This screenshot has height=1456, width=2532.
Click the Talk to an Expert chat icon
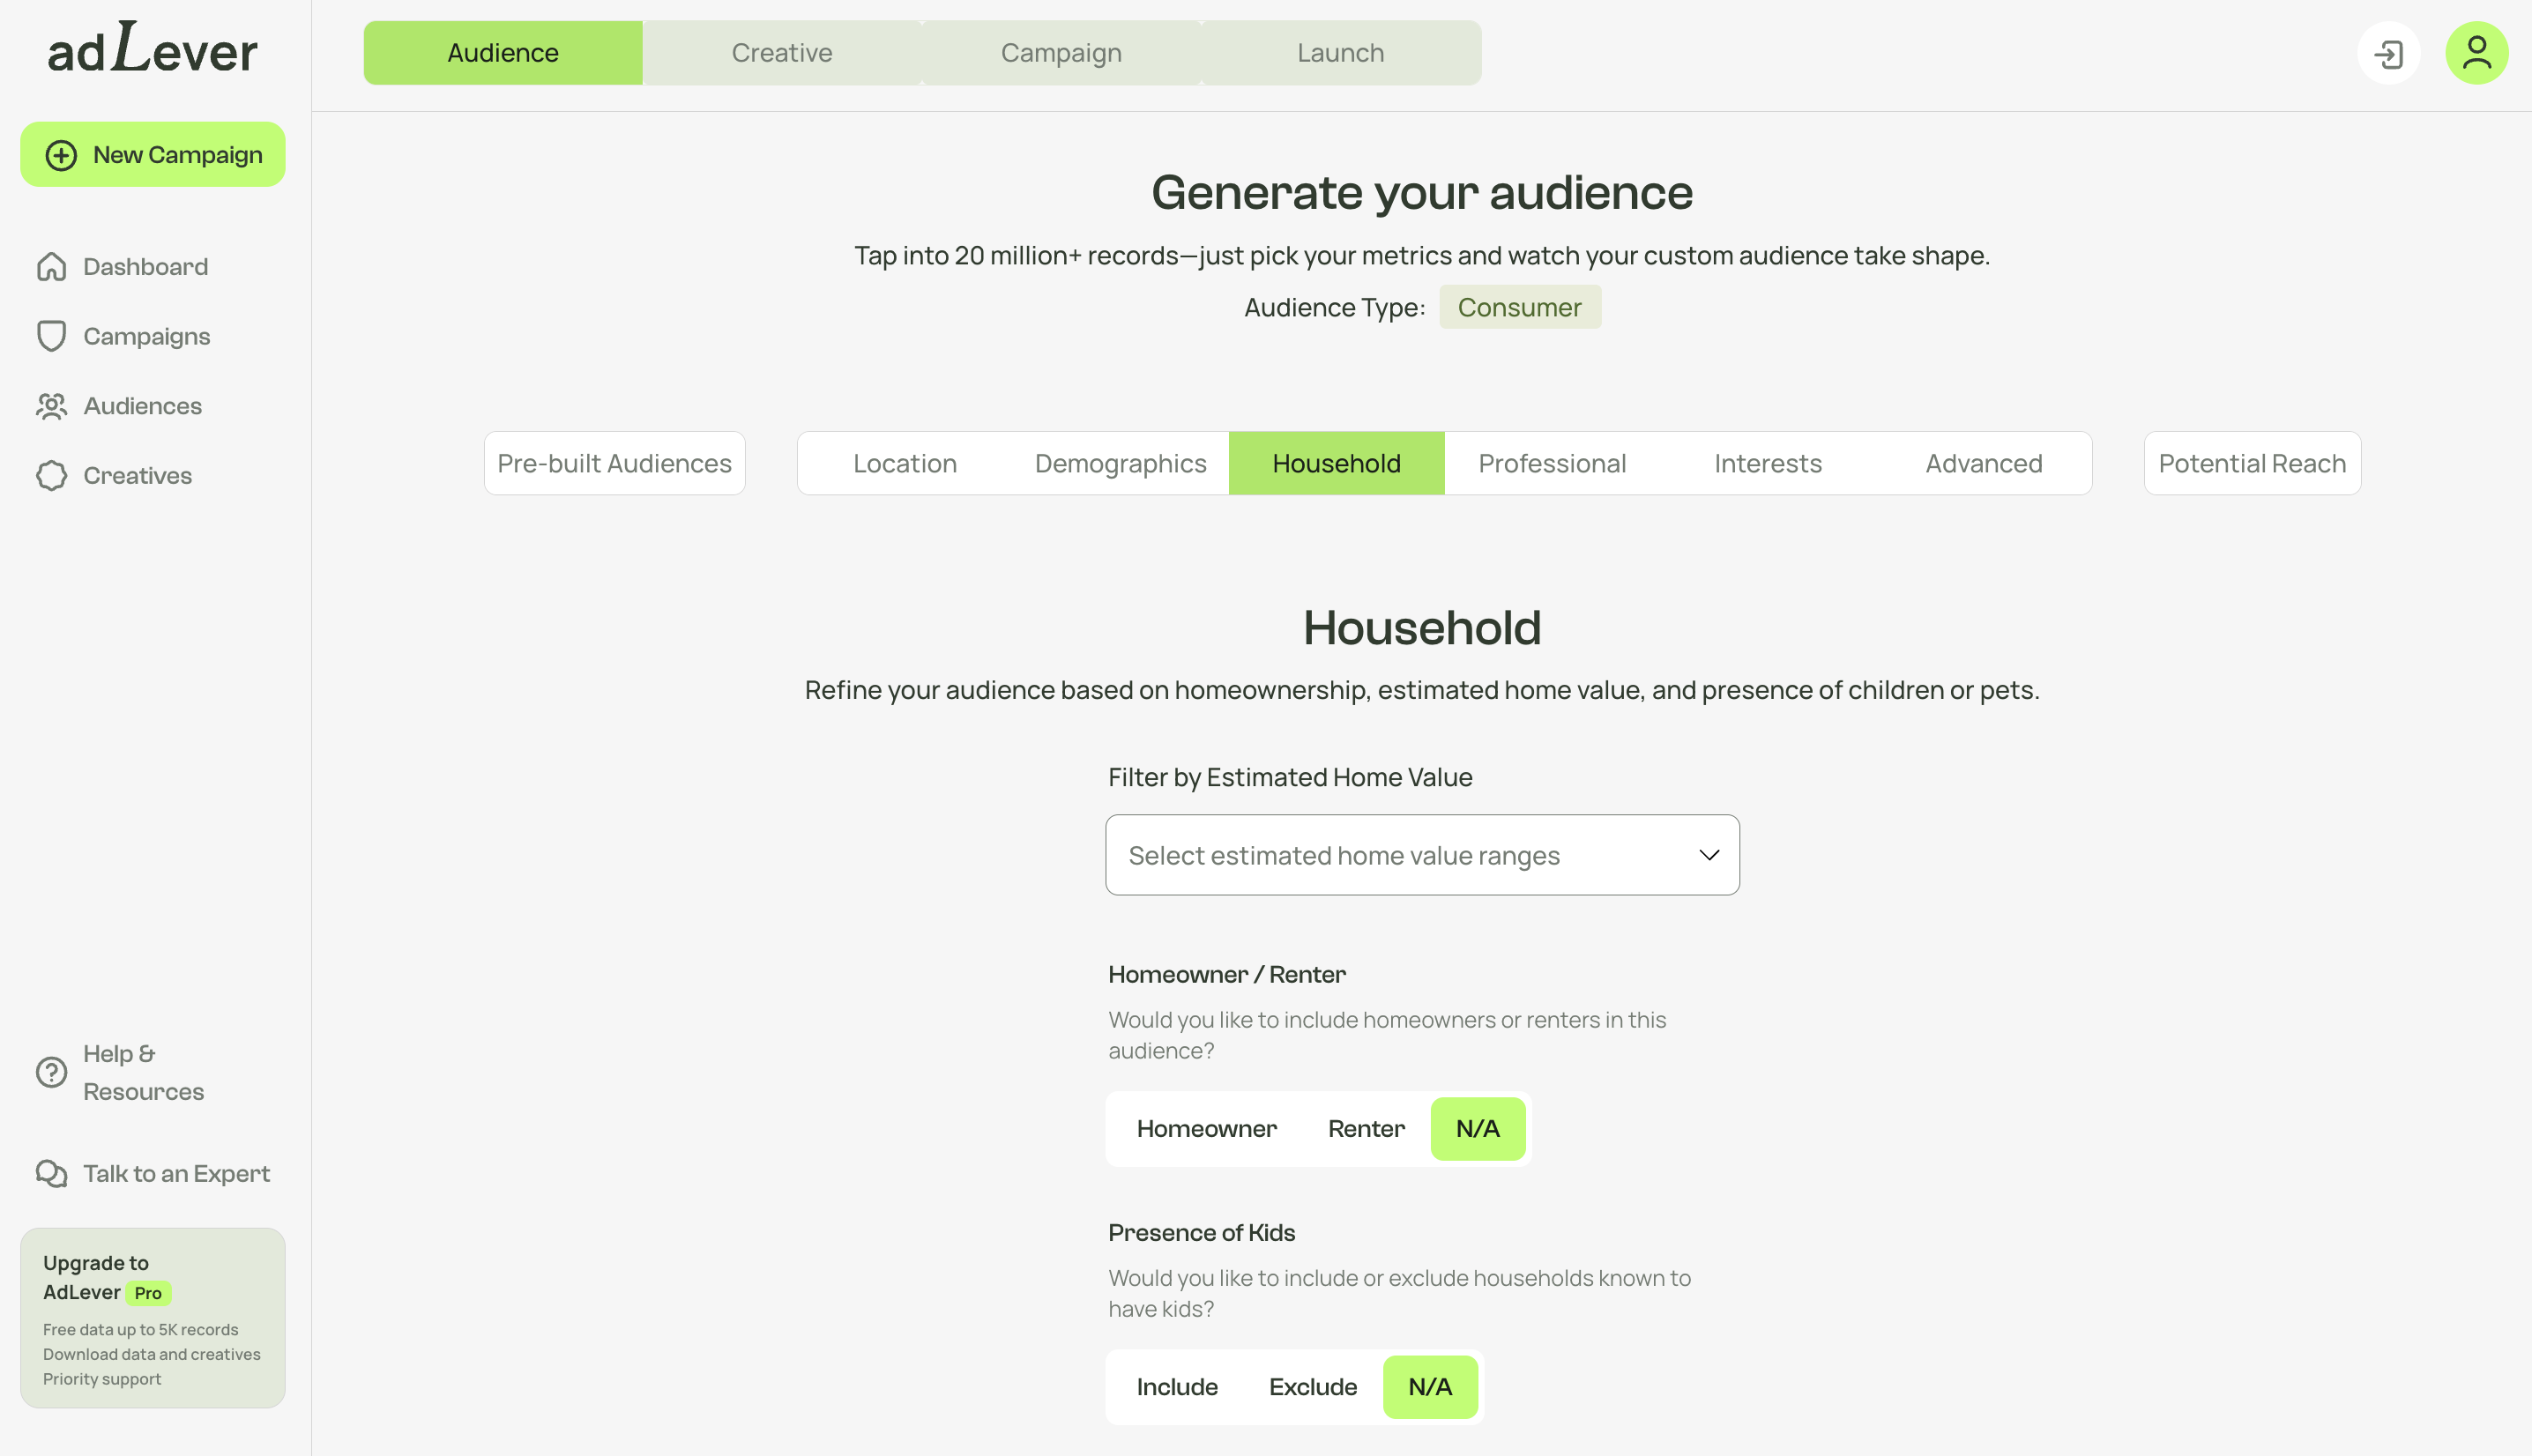click(51, 1173)
